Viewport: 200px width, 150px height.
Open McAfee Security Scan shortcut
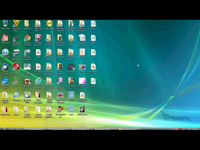click(38, 40)
